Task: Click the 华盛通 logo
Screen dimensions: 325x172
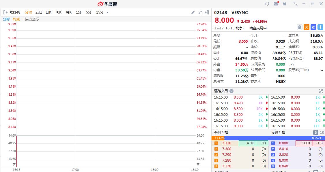Action: pos(107,4)
